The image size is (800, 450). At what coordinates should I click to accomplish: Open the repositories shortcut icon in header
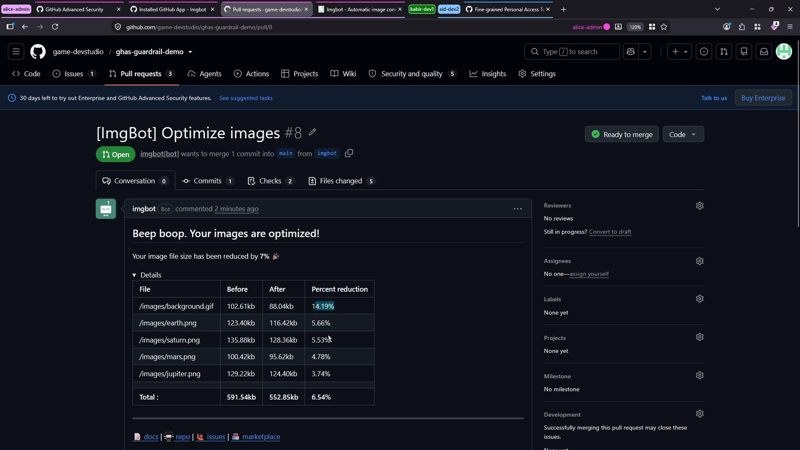coord(744,52)
